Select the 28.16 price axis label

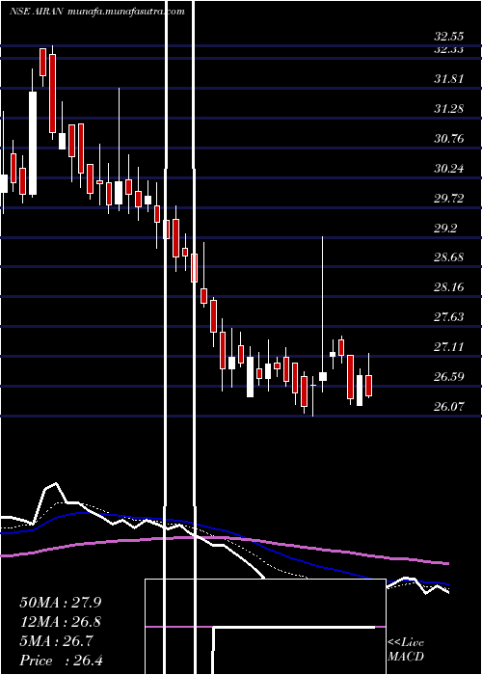point(448,287)
